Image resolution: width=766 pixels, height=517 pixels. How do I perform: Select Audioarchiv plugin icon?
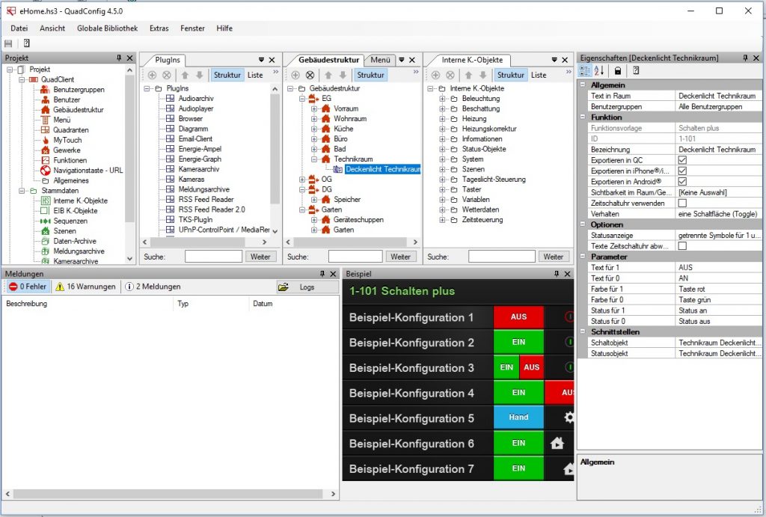(x=170, y=98)
